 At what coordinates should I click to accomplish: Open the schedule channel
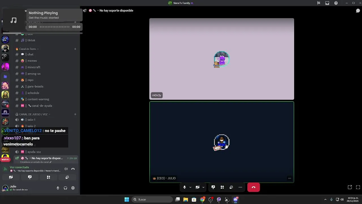(45, 93)
